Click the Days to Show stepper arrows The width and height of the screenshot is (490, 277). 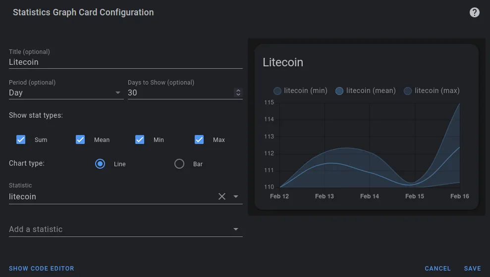tap(238, 92)
